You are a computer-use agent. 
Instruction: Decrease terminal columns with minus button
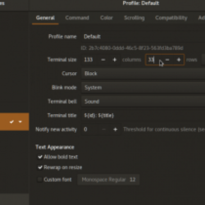coord(104,59)
